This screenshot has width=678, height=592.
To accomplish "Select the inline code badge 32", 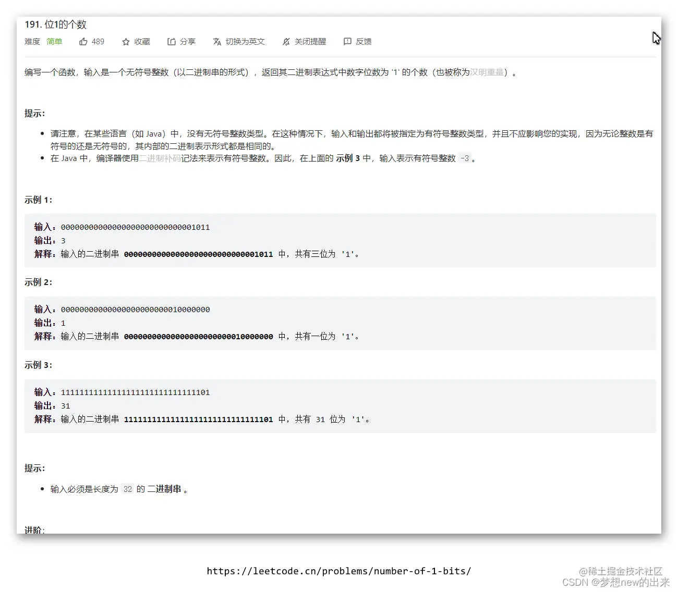I will click(127, 489).
